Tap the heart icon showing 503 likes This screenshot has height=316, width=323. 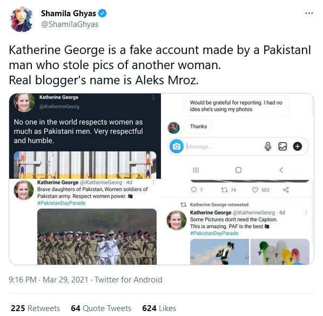point(255,190)
